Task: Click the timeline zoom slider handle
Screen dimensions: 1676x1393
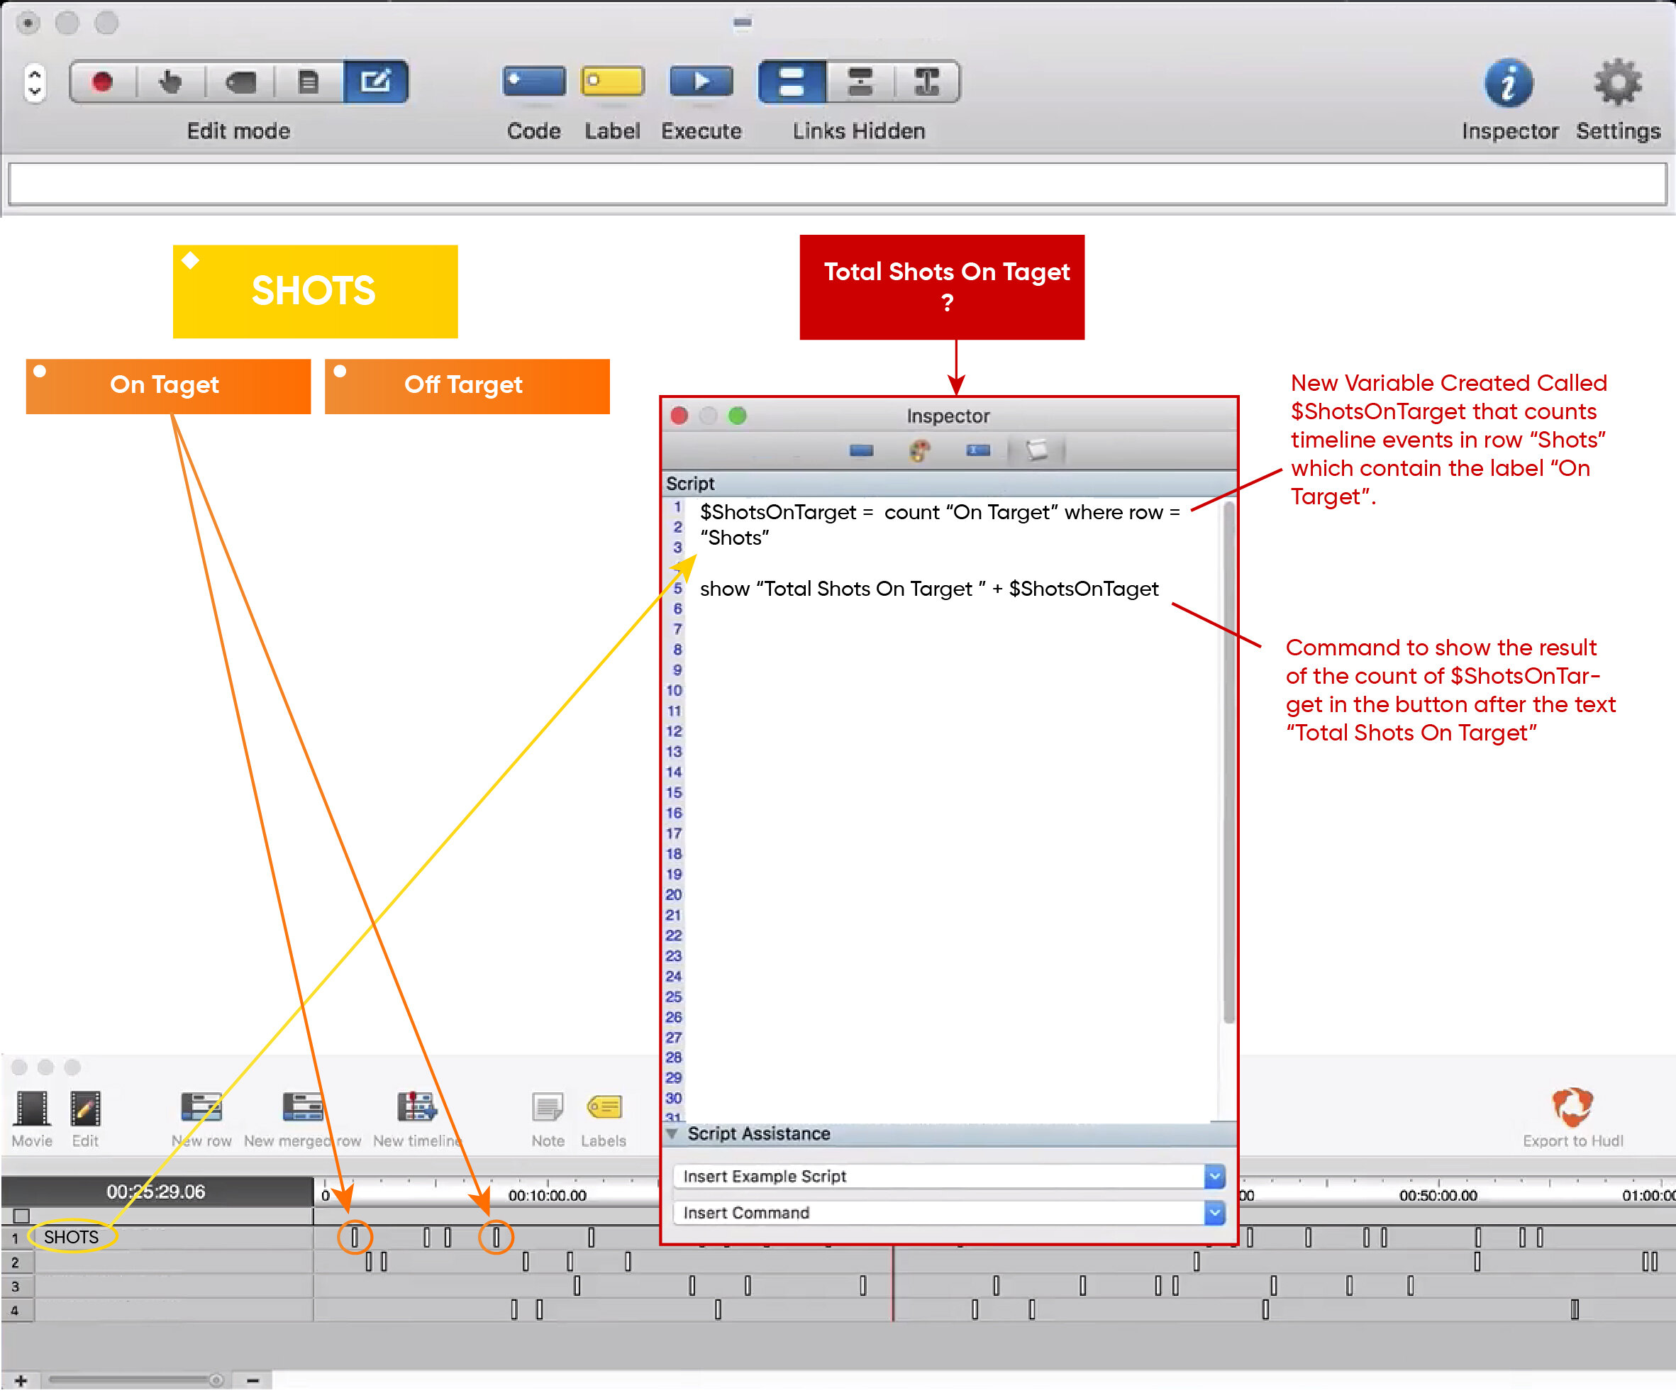Action: click(216, 1380)
